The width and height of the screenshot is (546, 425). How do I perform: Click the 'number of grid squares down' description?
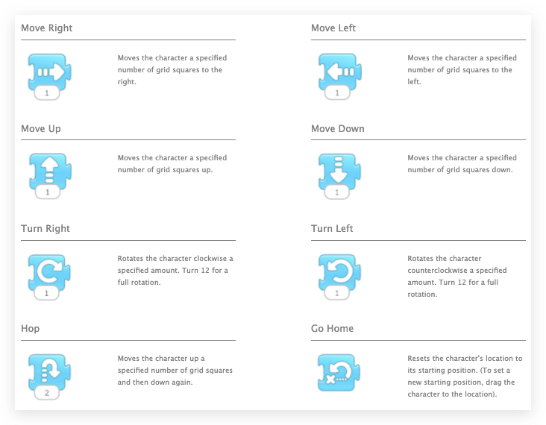[x=462, y=163]
